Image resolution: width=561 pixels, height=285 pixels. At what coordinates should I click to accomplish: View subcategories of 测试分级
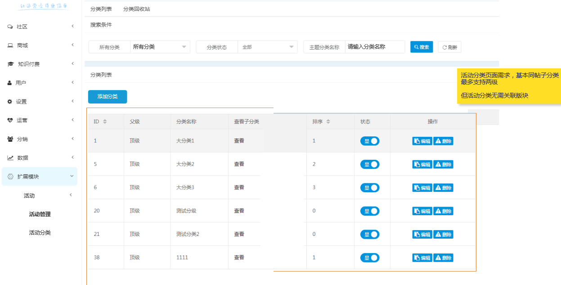pyautogui.click(x=239, y=211)
